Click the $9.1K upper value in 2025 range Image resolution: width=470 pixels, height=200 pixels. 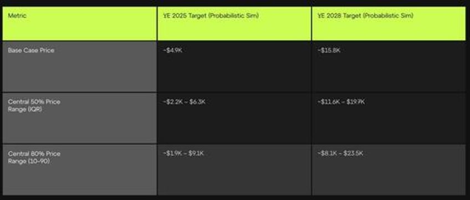coord(196,153)
